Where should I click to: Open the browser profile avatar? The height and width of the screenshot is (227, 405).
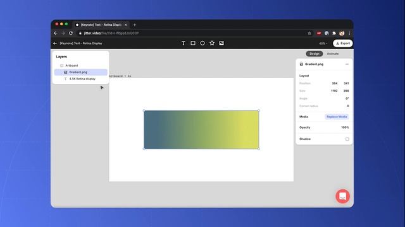click(342, 33)
